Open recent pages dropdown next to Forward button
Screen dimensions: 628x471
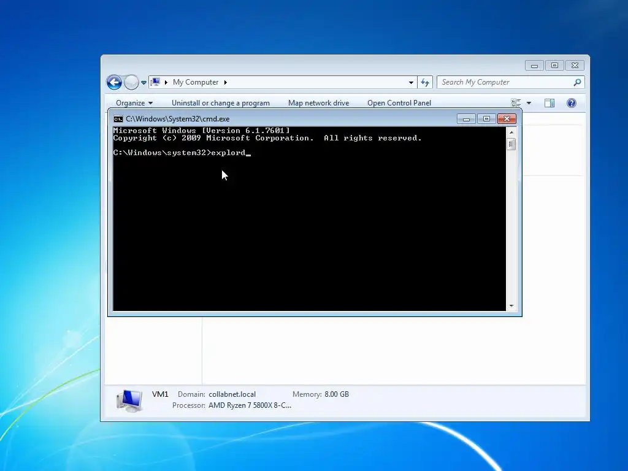(x=144, y=83)
